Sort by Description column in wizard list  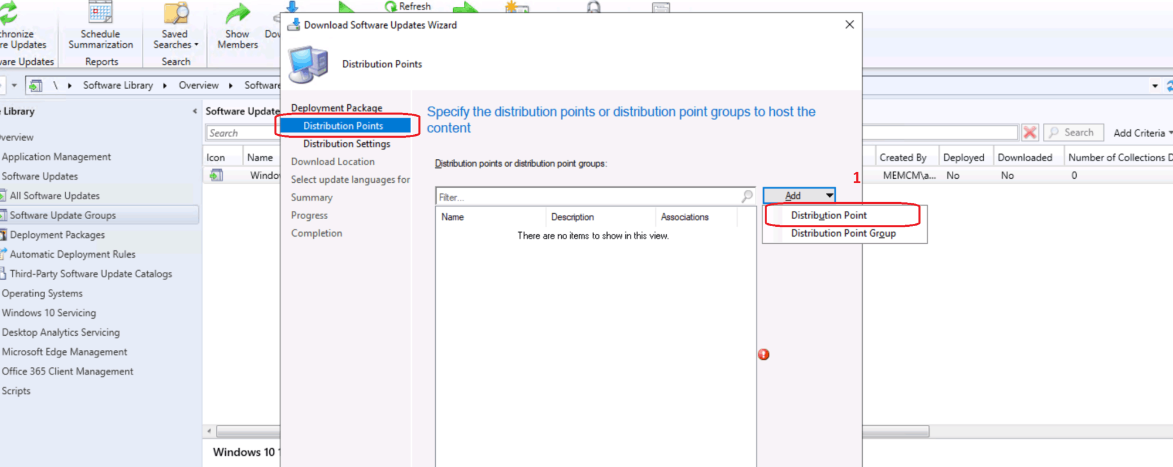pyautogui.click(x=601, y=217)
